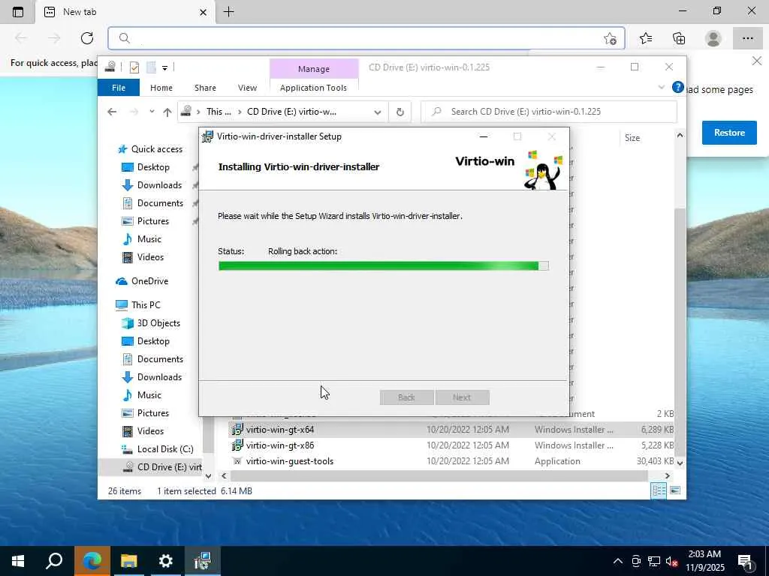Viewport: 769px width, 576px height.
Task: Expand the address bar history dropdown
Action: (377, 112)
